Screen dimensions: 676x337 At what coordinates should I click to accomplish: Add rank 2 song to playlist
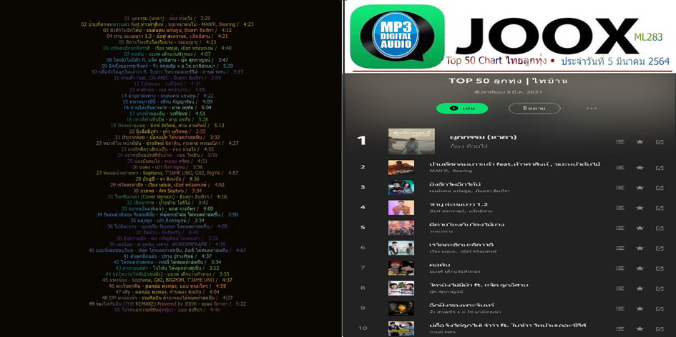coord(620,167)
